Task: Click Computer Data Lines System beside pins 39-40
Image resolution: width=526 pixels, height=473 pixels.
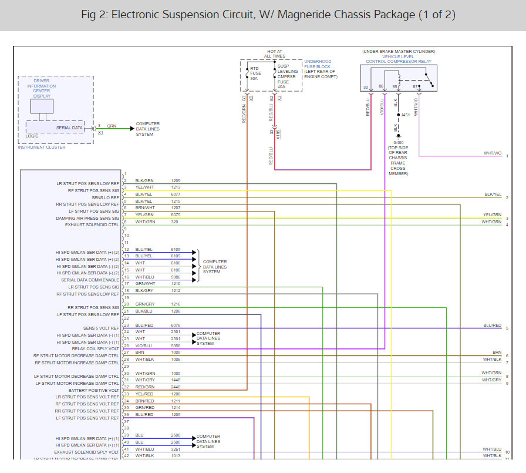Action: [x=208, y=441]
